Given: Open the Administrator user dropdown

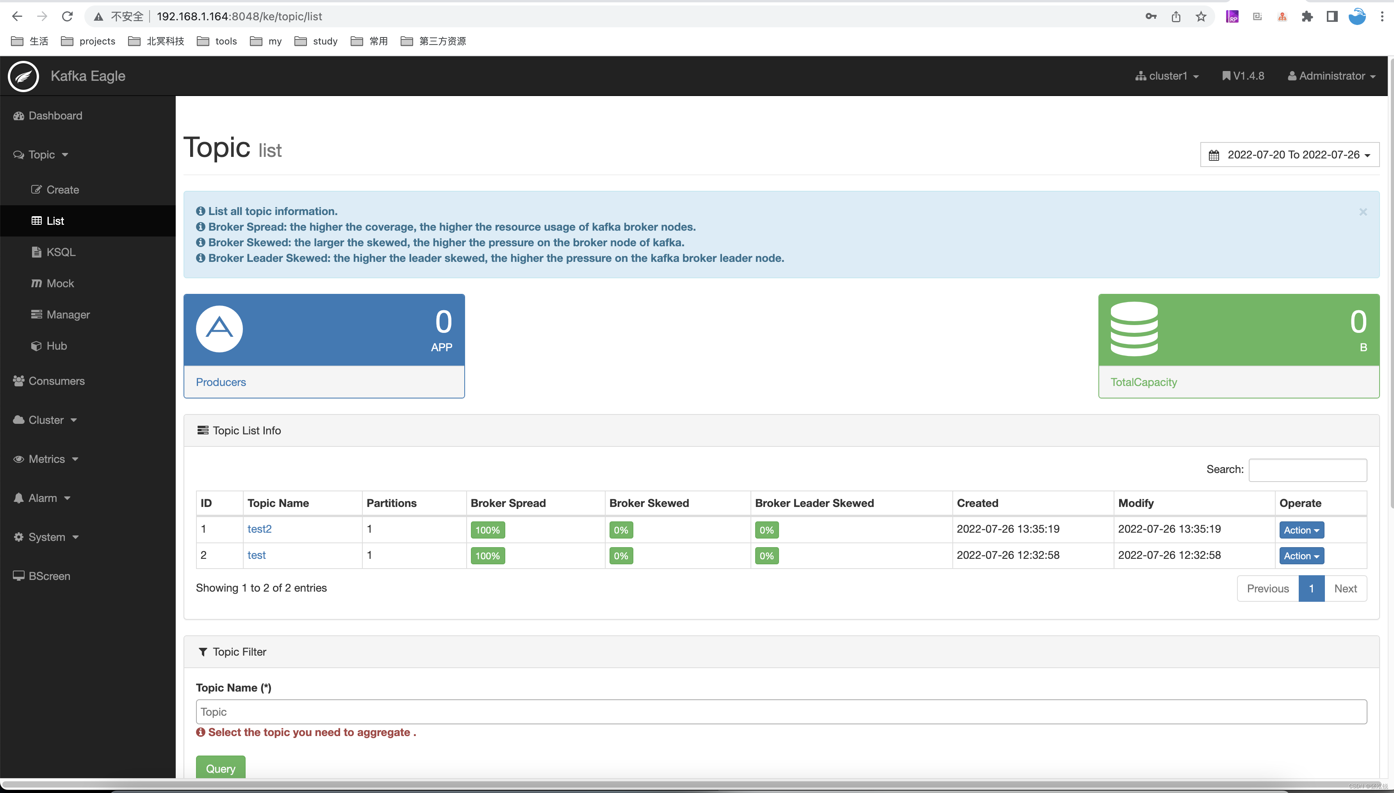Looking at the screenshot, I should [1332, 76].
